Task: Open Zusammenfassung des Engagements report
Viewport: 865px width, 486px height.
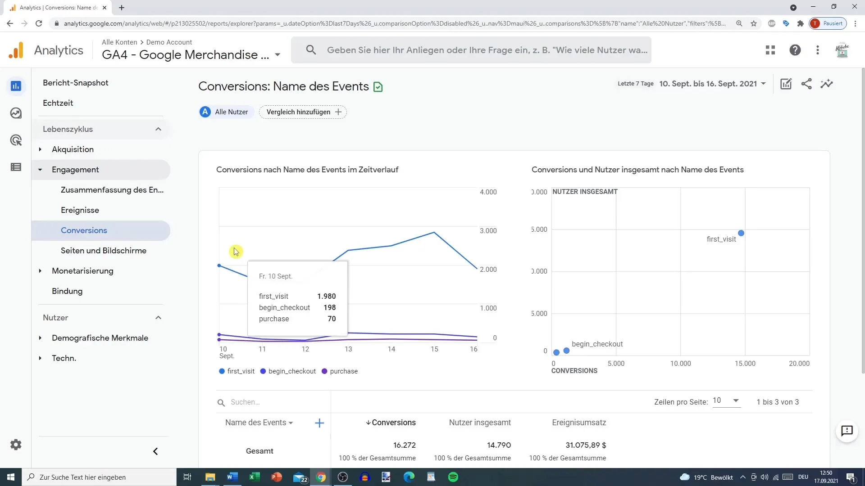Action: [112, 190]
